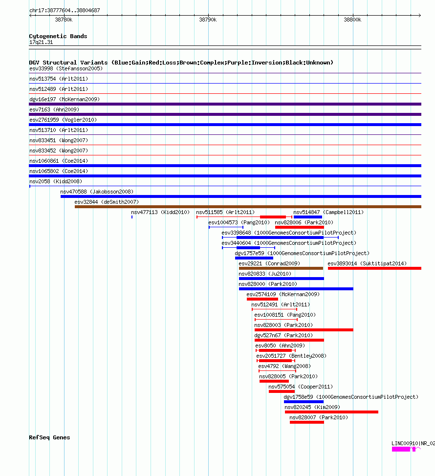The height and width of the screenshot is (476, 435).
Task: Open the esv1008151 (Pang2010) label
Action: click(285, 315)
